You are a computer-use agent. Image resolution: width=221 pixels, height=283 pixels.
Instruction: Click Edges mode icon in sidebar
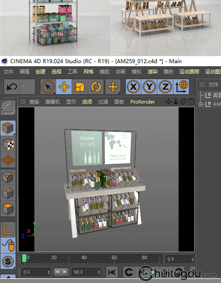pos(8,193)
